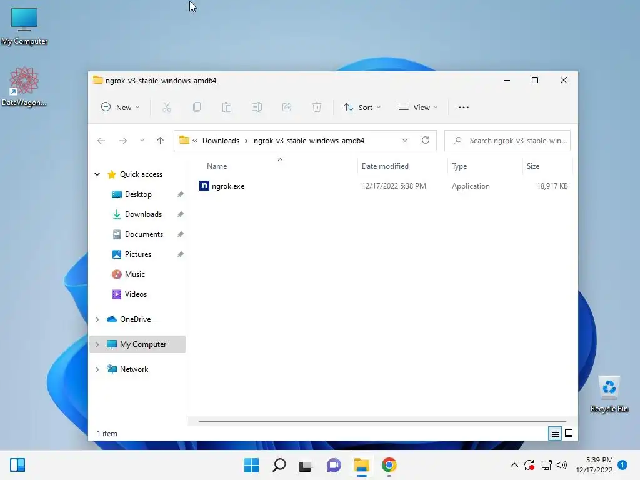The width and height of the screenshot is (640, 480).
Task: Click the 18,917 KB size cell
Action: (552, 186)
